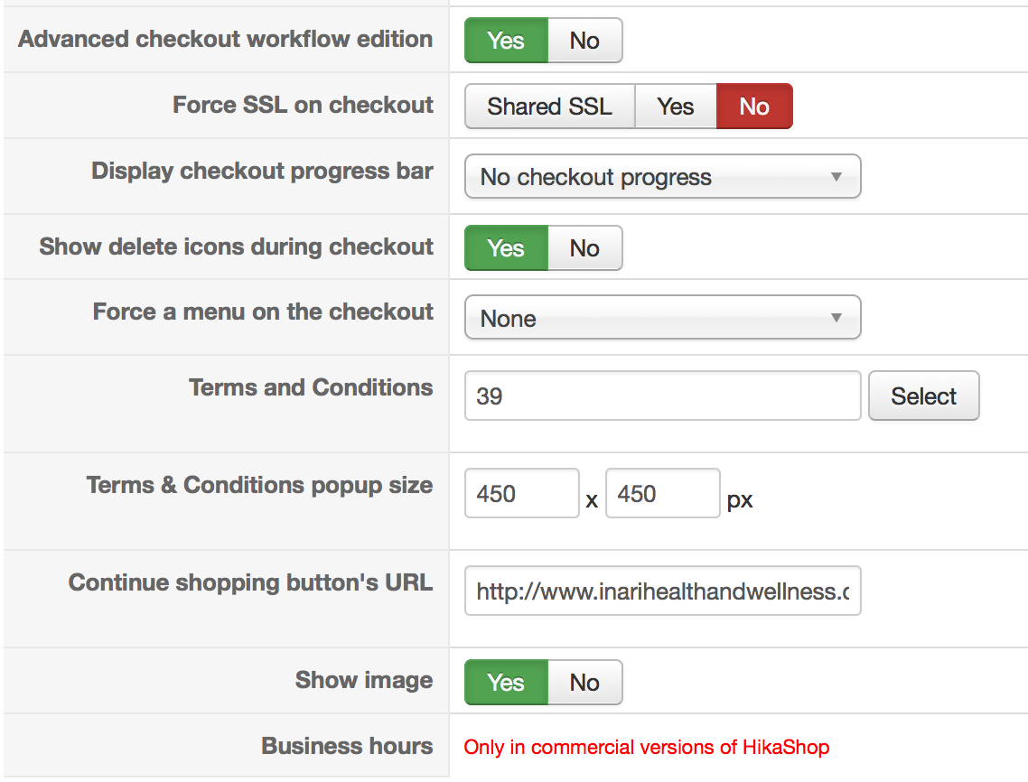Click the Continue shopping button's URL field
This screenshot has height=782, width=1028.
tap(662, 591)
